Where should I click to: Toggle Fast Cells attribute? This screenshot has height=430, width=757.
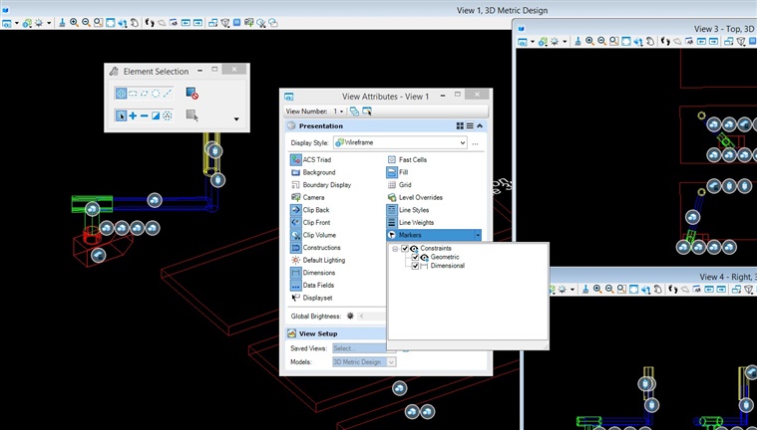click(407, 159)
